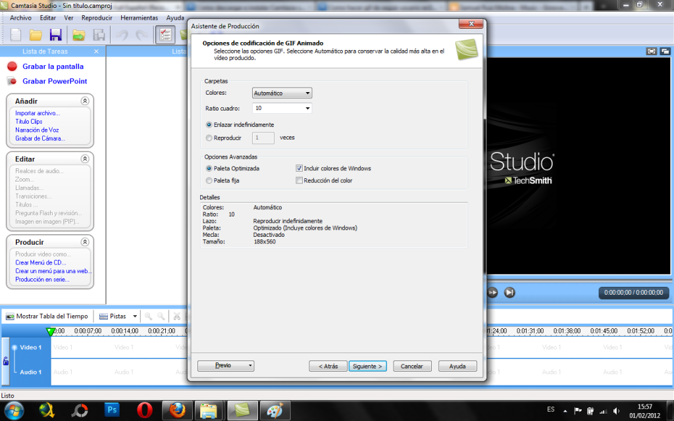Open the Herramientas menu
Viewport: 674px width, 421px height.
pos(140,18)
